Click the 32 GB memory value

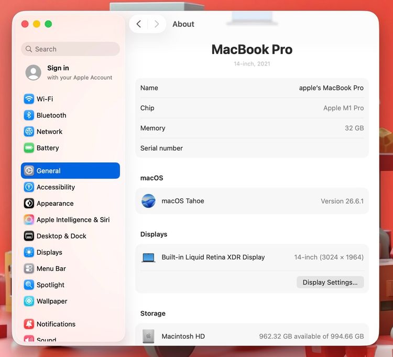(x=354, y=128)
